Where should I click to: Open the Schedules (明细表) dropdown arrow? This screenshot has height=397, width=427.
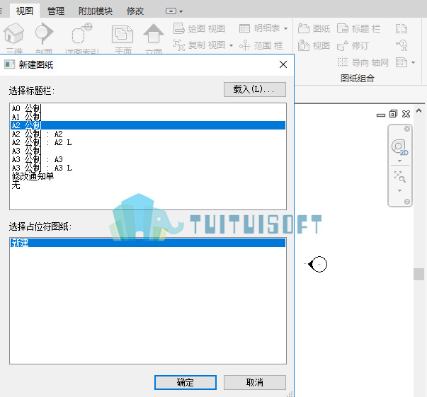(x=285, y=28)
